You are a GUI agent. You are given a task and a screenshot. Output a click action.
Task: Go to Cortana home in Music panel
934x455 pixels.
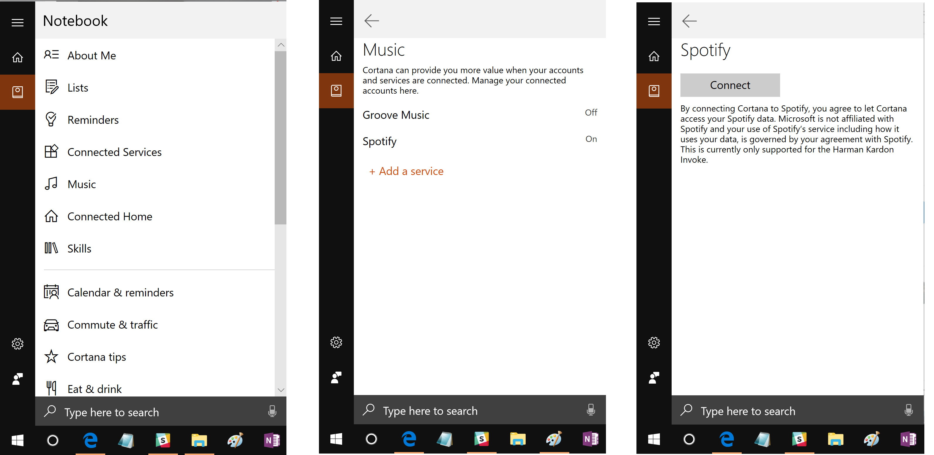336,56
